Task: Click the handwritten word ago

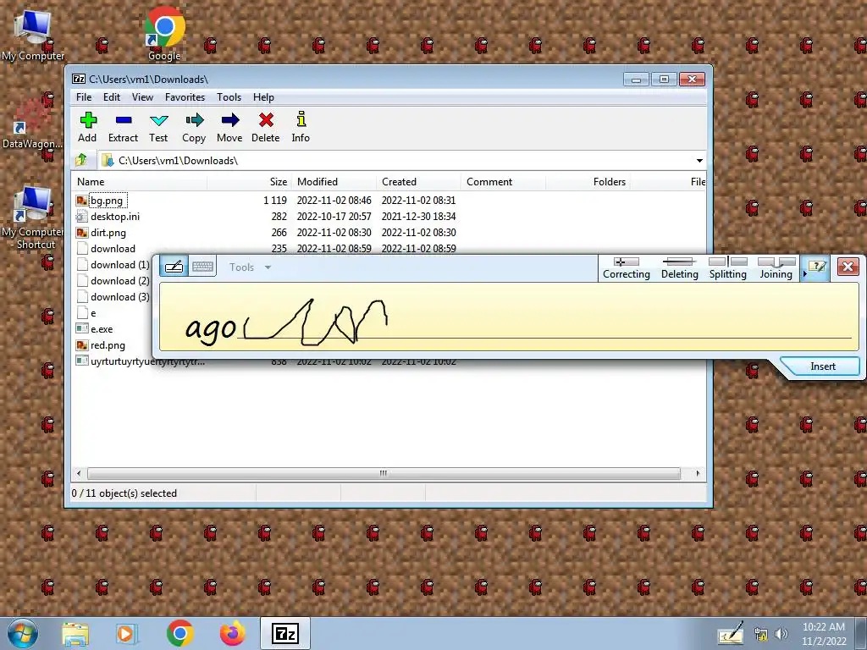Action: coord(211,328)
